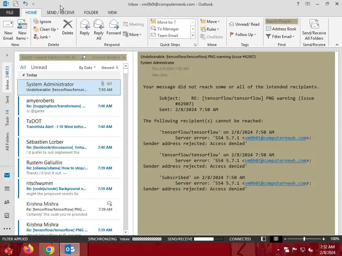
Task: Select the To Manager quick step
Action: (x=170, y=29)
